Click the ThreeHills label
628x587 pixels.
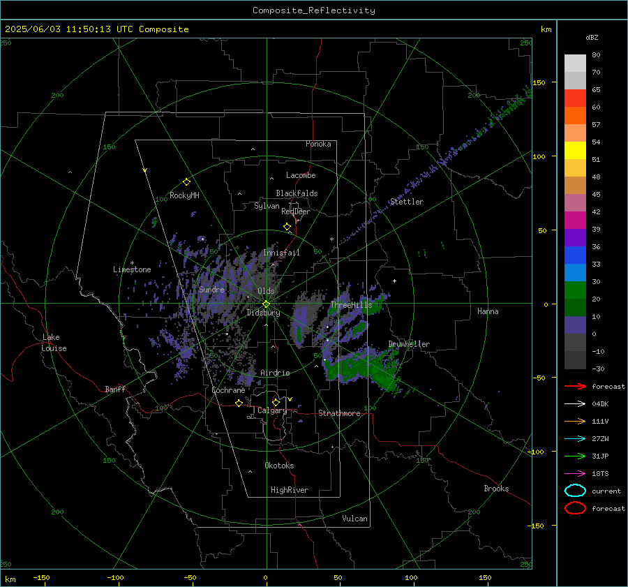pyautogui.click(x=351, y=305)
